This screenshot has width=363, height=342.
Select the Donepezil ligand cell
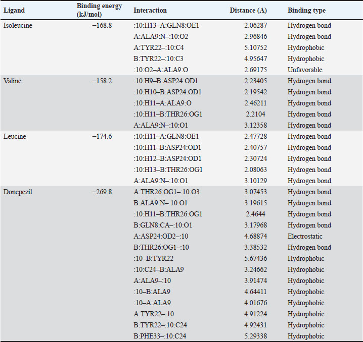pyautogui.click(x=18, y=192)
